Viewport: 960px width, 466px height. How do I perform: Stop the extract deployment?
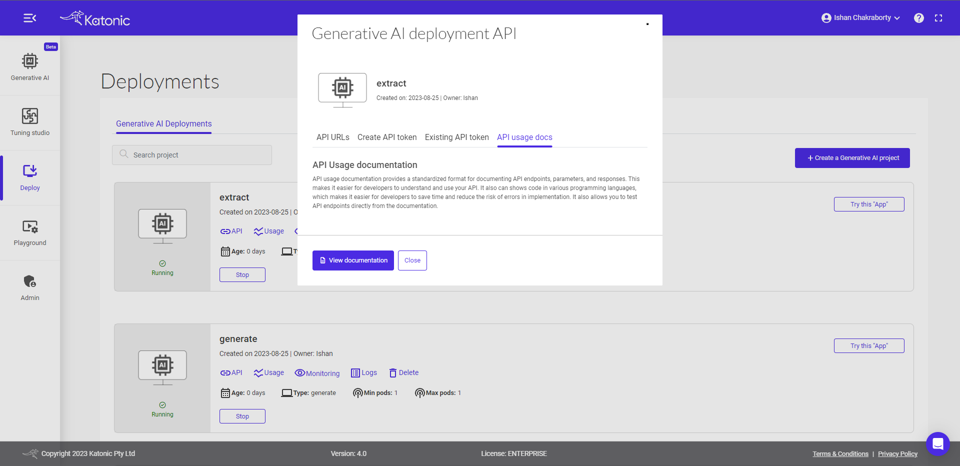[242, 274]
